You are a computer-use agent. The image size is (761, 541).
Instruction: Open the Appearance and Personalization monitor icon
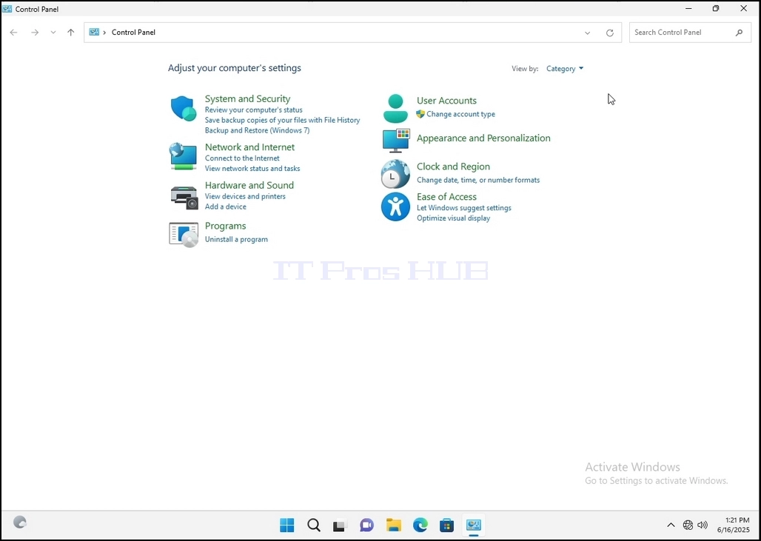396,141
